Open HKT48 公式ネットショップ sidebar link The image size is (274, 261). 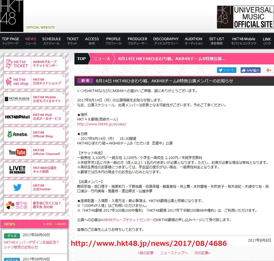47,81
